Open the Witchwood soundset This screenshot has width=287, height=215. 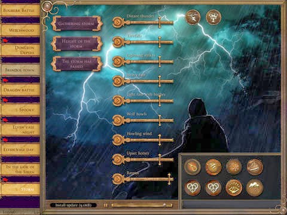20,30
